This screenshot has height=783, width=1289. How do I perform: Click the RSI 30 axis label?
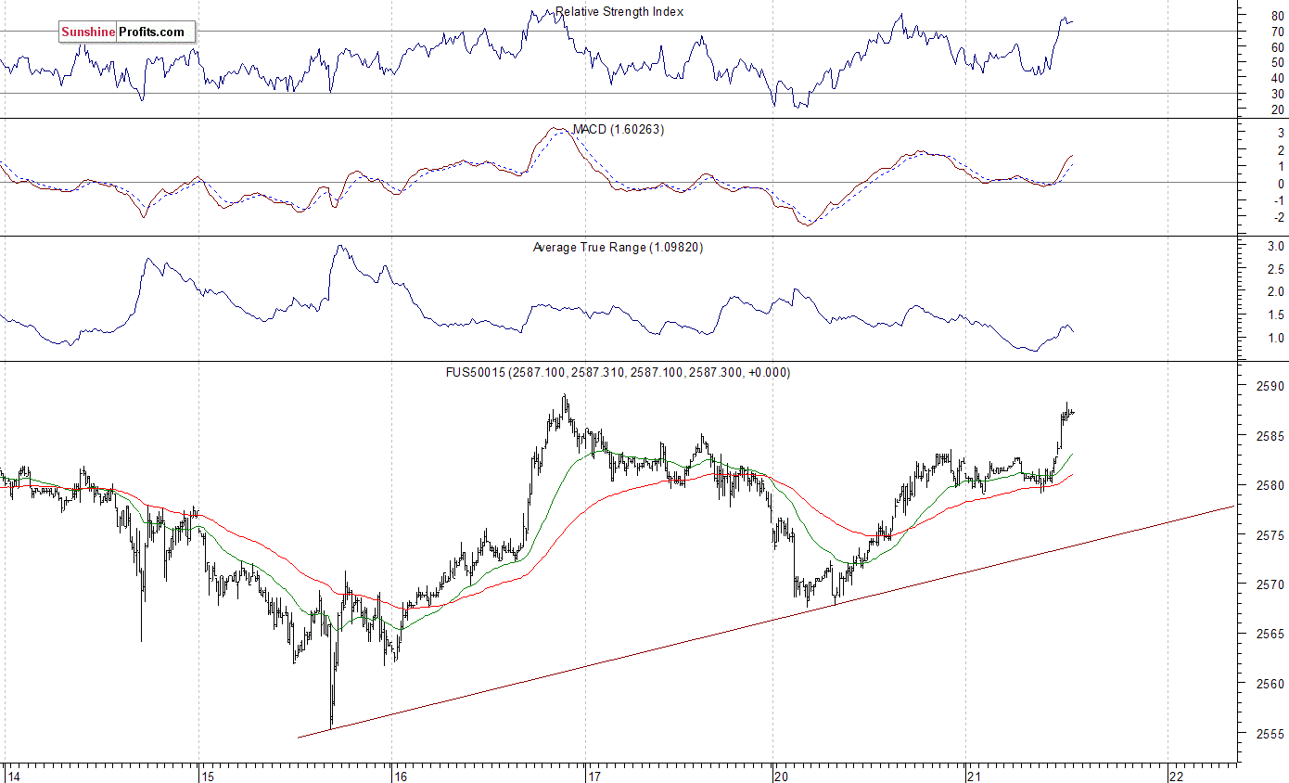click(x=1276, y=94)
